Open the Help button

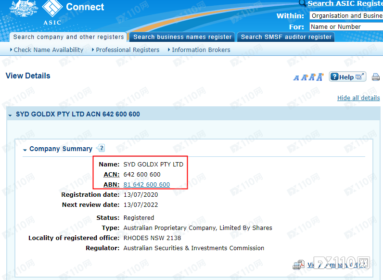[347, 76]
